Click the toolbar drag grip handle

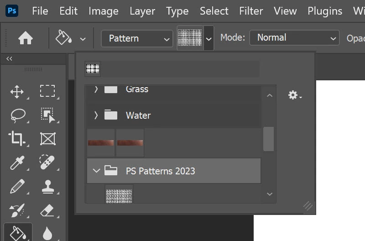[x=33, y=69]
